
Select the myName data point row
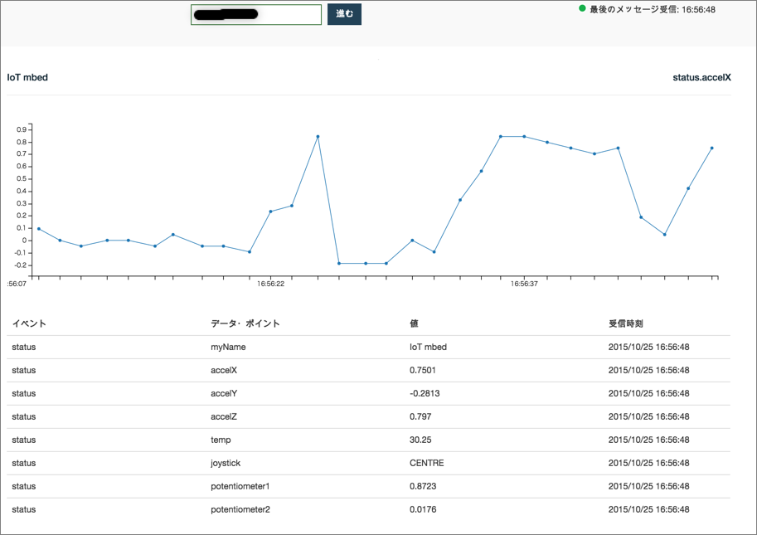pos(368,348)
